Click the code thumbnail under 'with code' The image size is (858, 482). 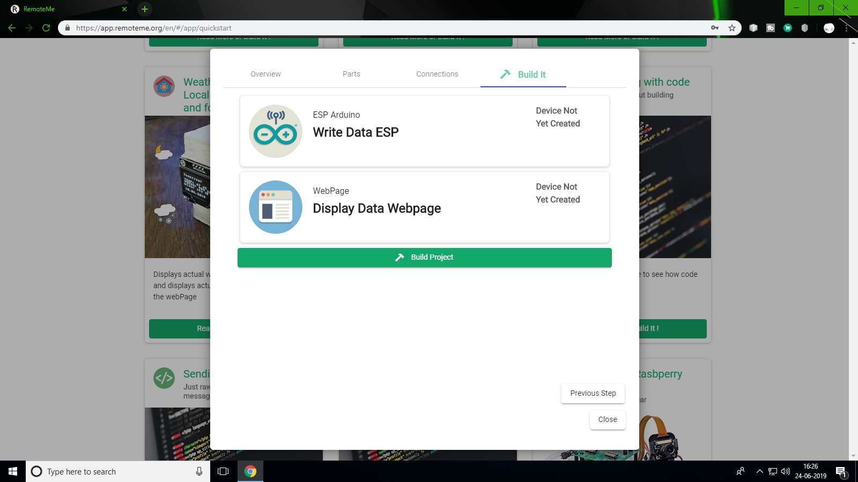pyautogui.click(x=675, y=187)
